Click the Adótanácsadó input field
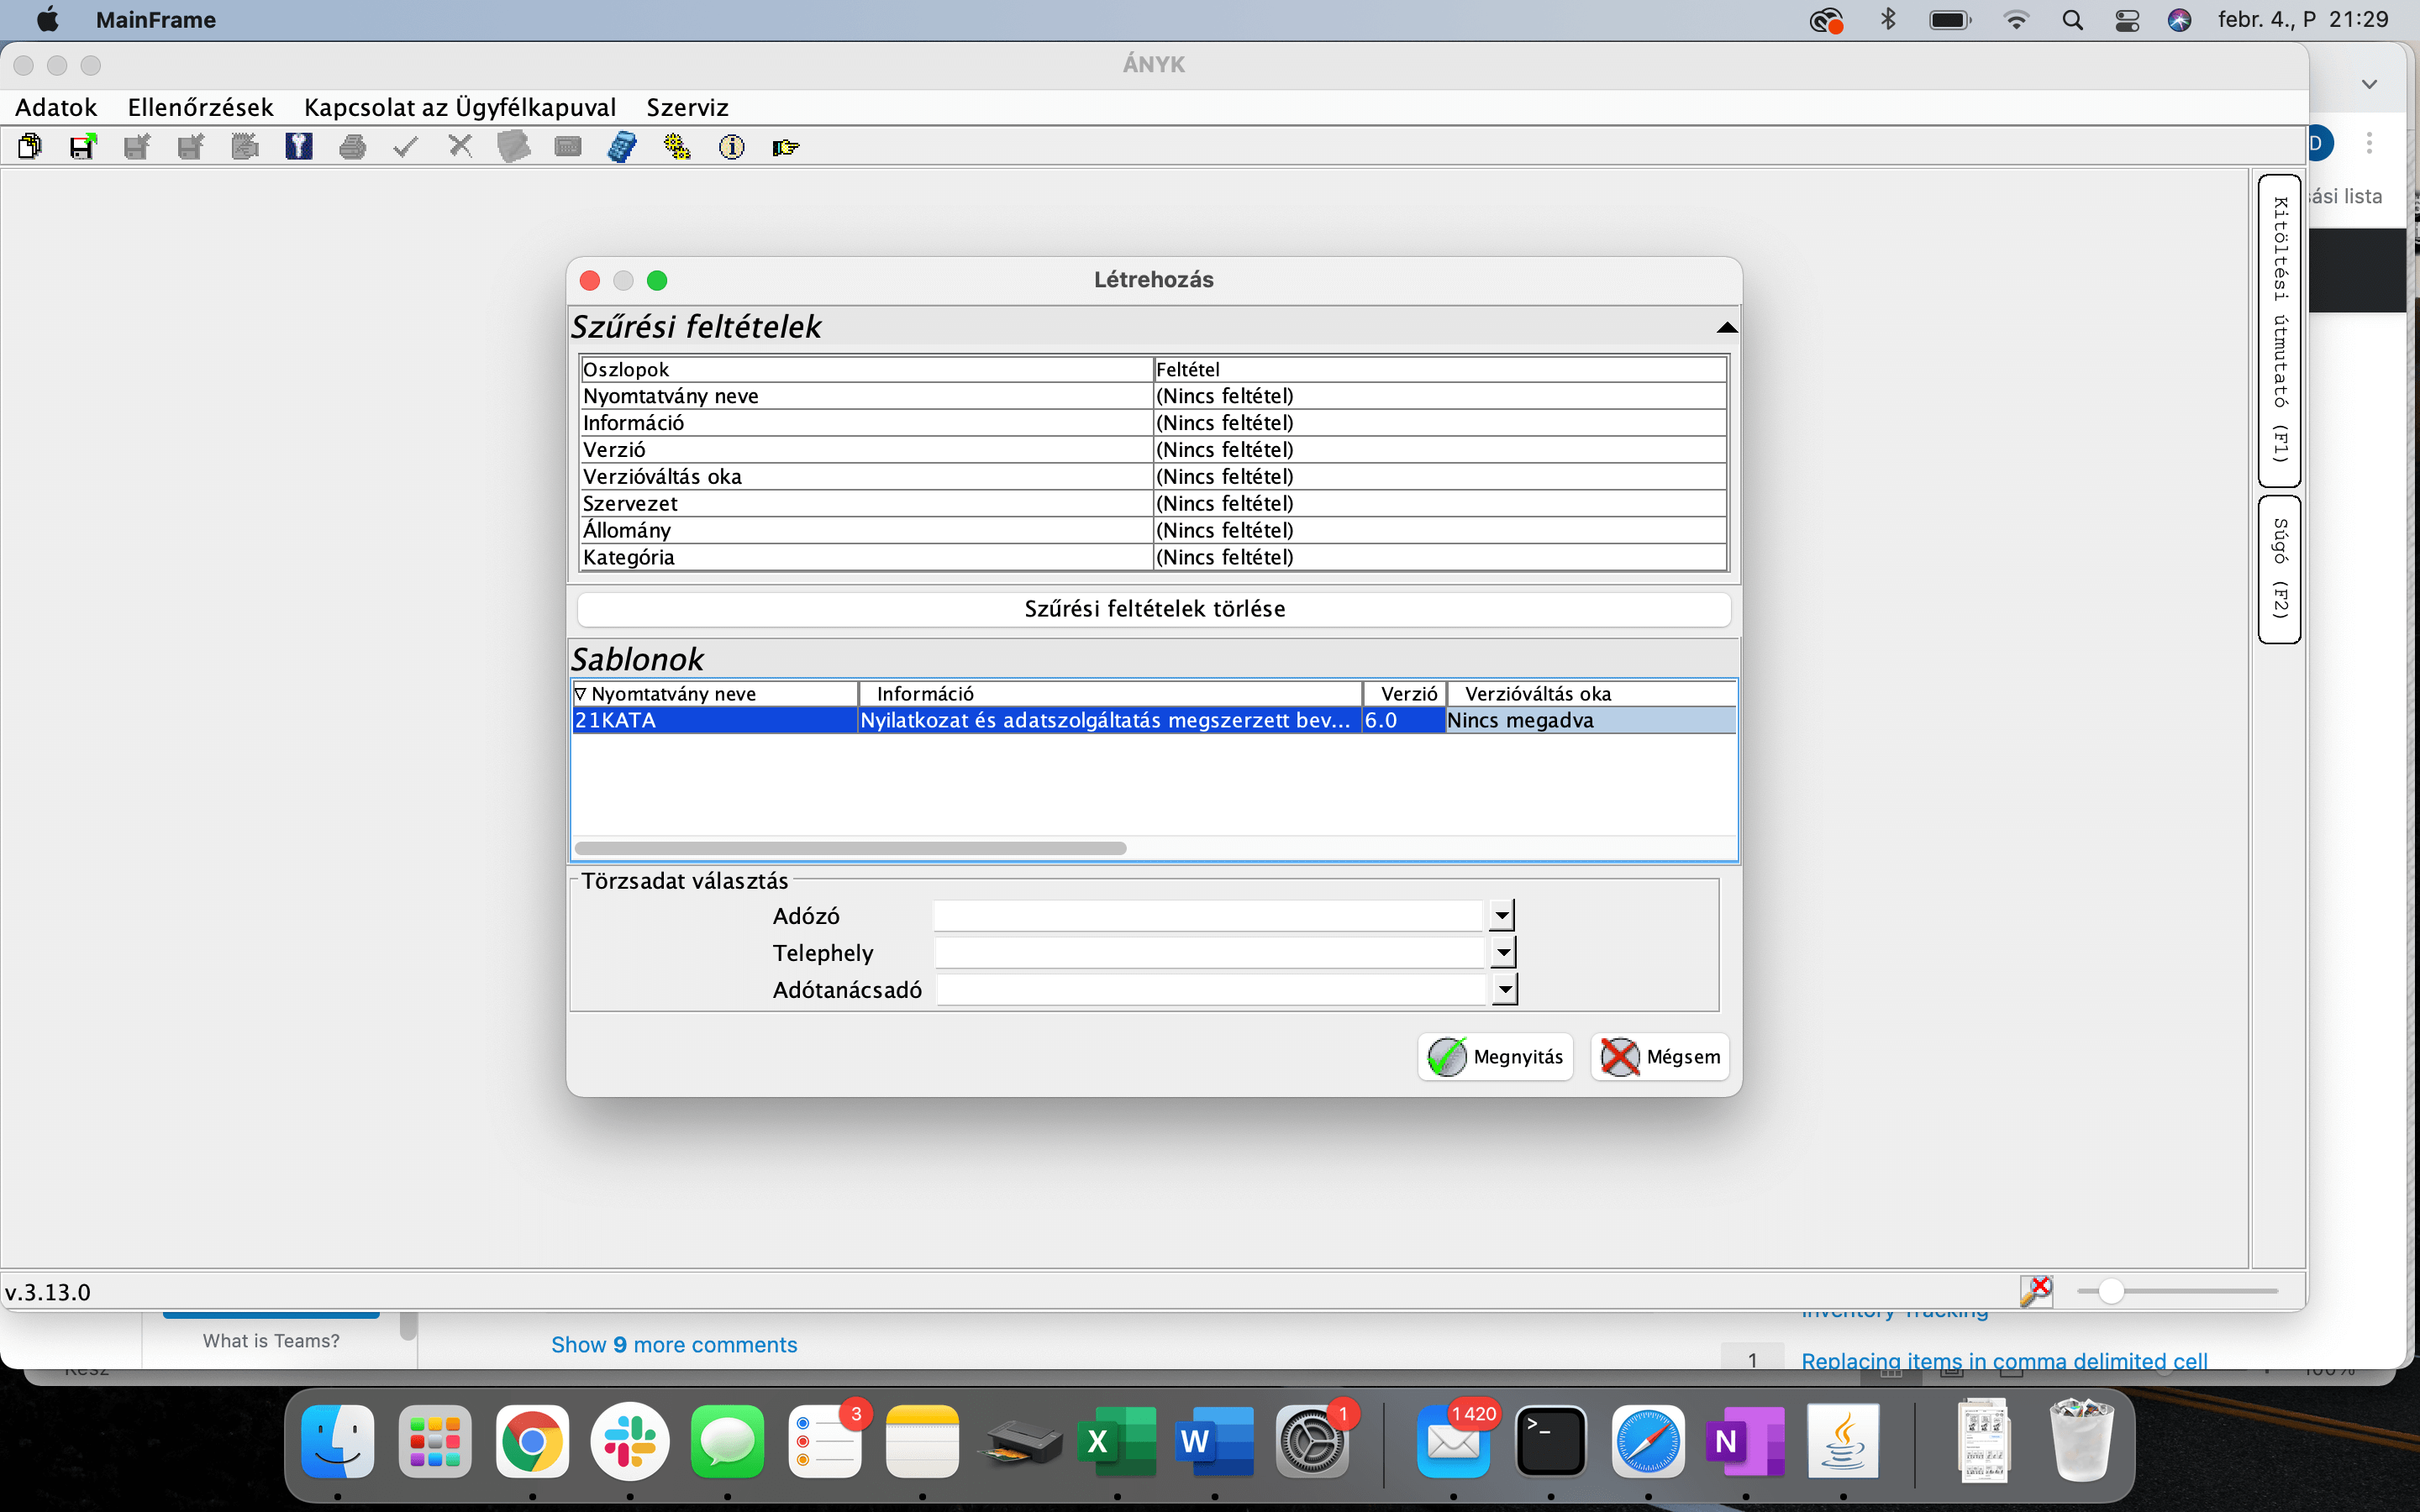 [x=1210, y=989]
